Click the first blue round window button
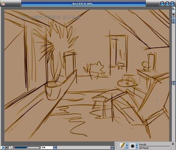 coord(162,4)
